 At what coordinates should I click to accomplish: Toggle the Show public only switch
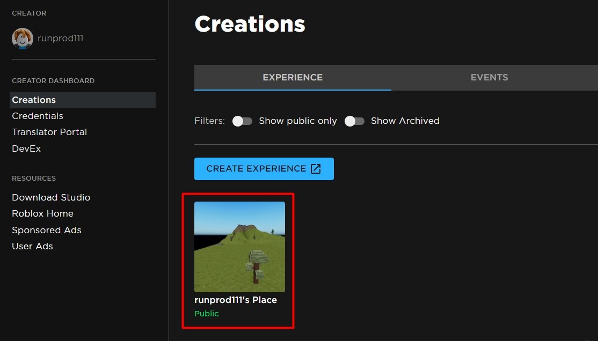(242, 121)
